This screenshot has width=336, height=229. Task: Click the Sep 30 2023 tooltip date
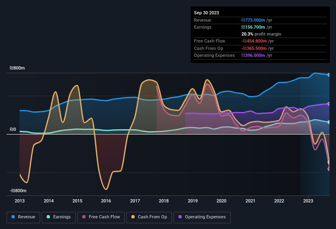(x=206, y=13)
